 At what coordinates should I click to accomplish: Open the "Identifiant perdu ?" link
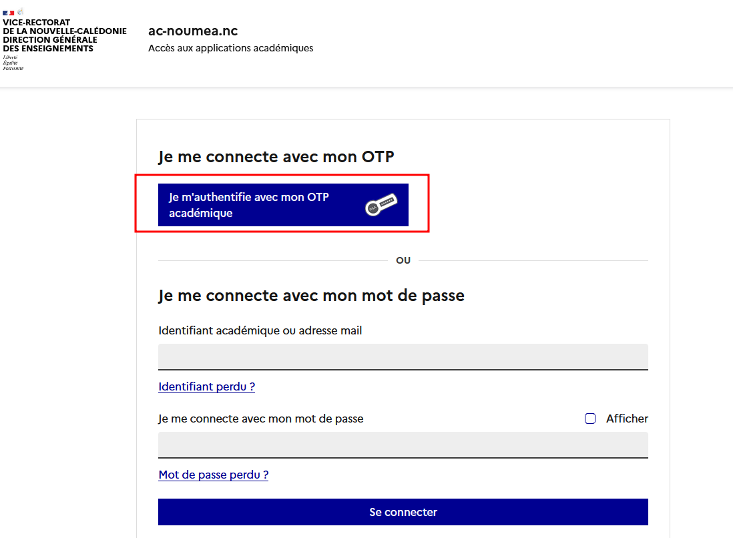pos(206,386)
